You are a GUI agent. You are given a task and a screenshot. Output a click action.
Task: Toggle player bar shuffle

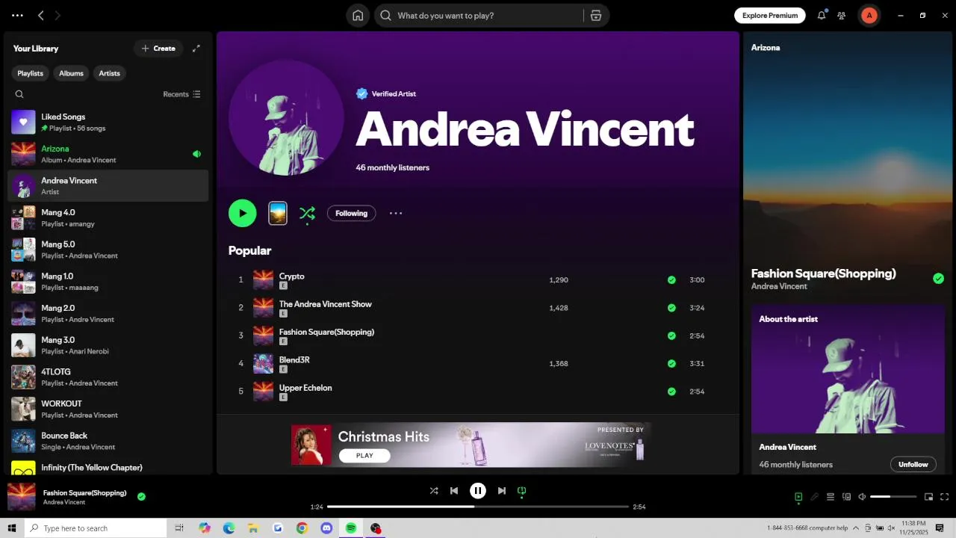coord(434,491)
